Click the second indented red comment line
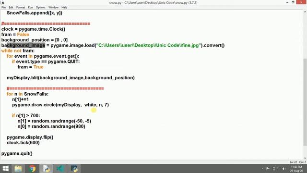307x173 pixels. point(55,88)
